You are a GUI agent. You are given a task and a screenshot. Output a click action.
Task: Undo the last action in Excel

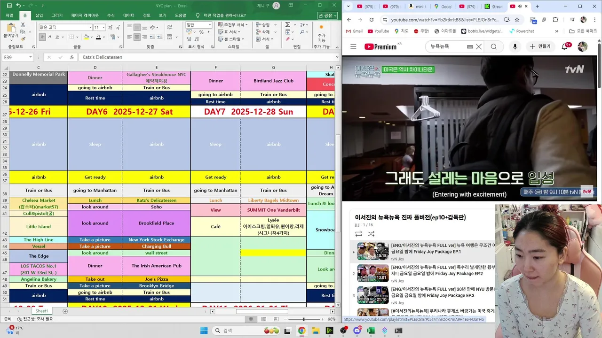tap(18, 6)
